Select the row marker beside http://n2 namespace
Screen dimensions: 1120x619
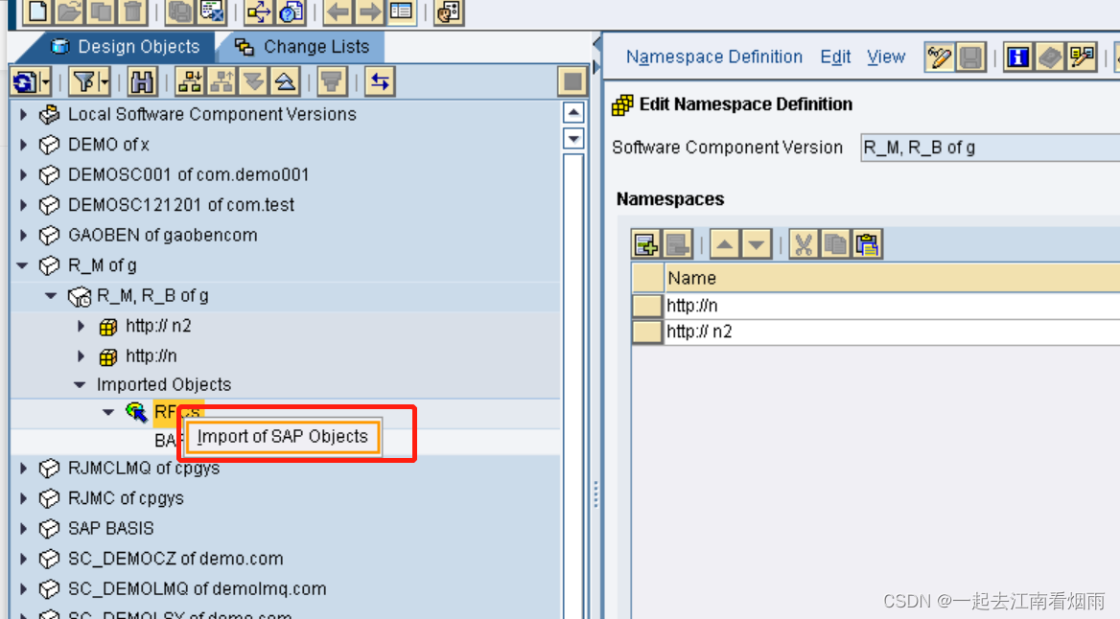pos(646,331)
